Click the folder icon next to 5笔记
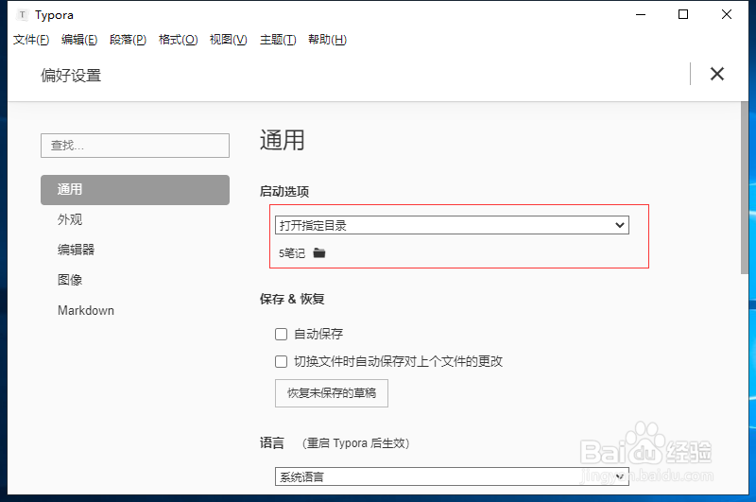Viewport: 756px width, 502px height. point(319,252)
